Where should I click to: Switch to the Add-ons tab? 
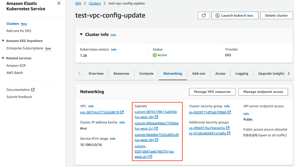coord(199,74)
